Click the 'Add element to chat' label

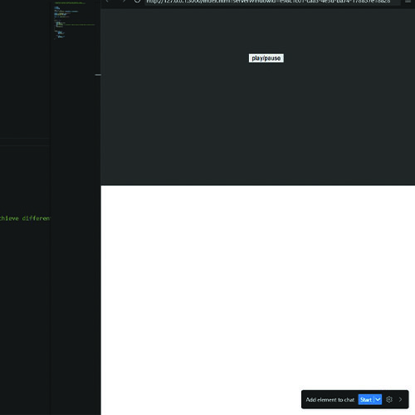coord(330,399)
